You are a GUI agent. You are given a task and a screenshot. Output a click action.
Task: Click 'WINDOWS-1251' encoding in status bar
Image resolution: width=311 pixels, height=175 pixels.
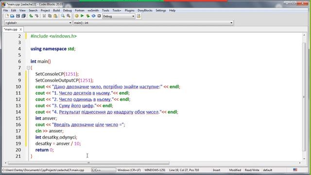155,170
